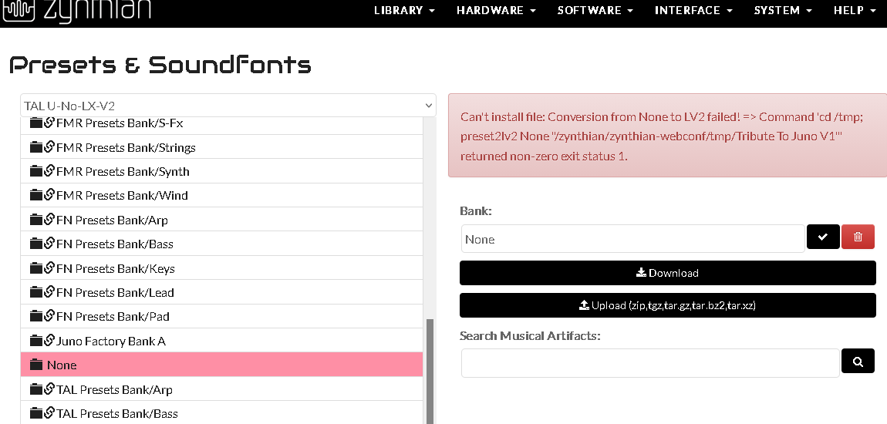
Task: Expand the Hardware menu
Action: coord(495,11)
